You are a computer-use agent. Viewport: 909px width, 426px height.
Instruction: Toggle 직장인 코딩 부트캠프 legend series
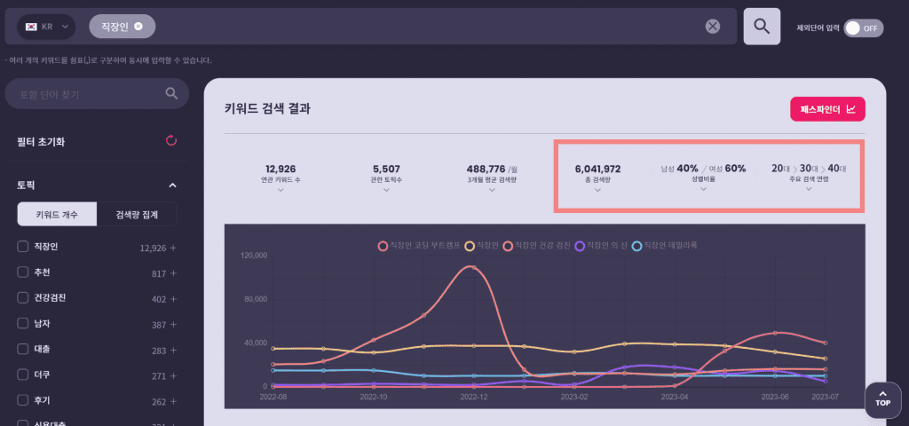[419, 246]
